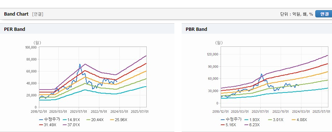Click the 20,000 y-axis label in PER chart
Screen dimensions: 332x132
tap(32, 95)
